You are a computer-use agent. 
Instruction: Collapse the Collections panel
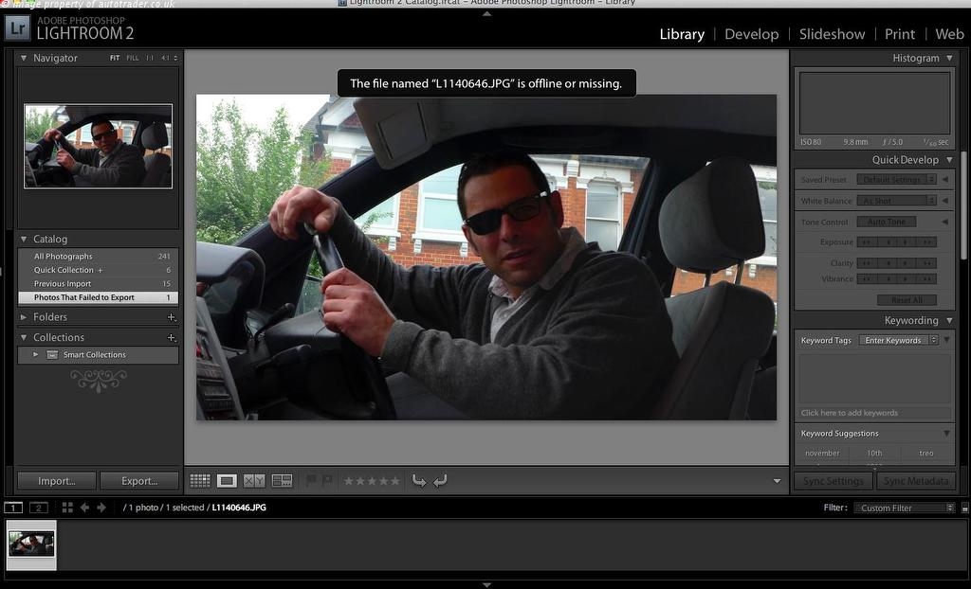click(24, 337)
